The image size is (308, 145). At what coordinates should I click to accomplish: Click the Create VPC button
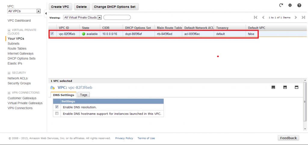(x=60, y=7)
